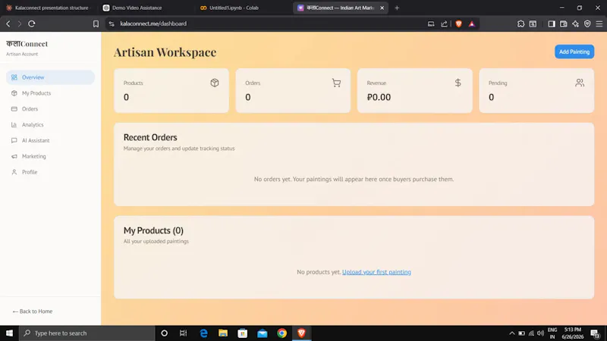Click the taskbar search box
The image size is (607, 341).
coord(86,333)
